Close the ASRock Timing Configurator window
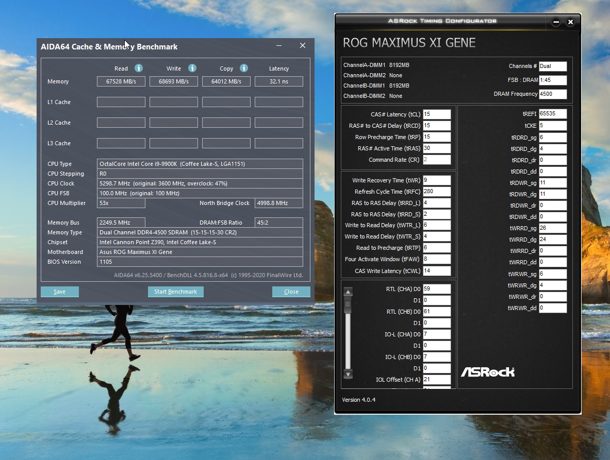Image resolution: width=610 pixels, height=460 pixels. (571, 22)
